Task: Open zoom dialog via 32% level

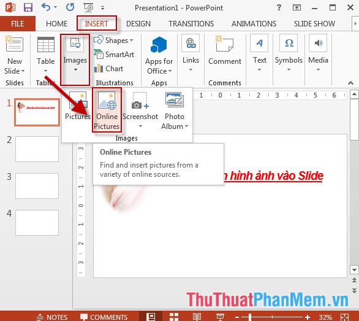Action: point(325,317)
